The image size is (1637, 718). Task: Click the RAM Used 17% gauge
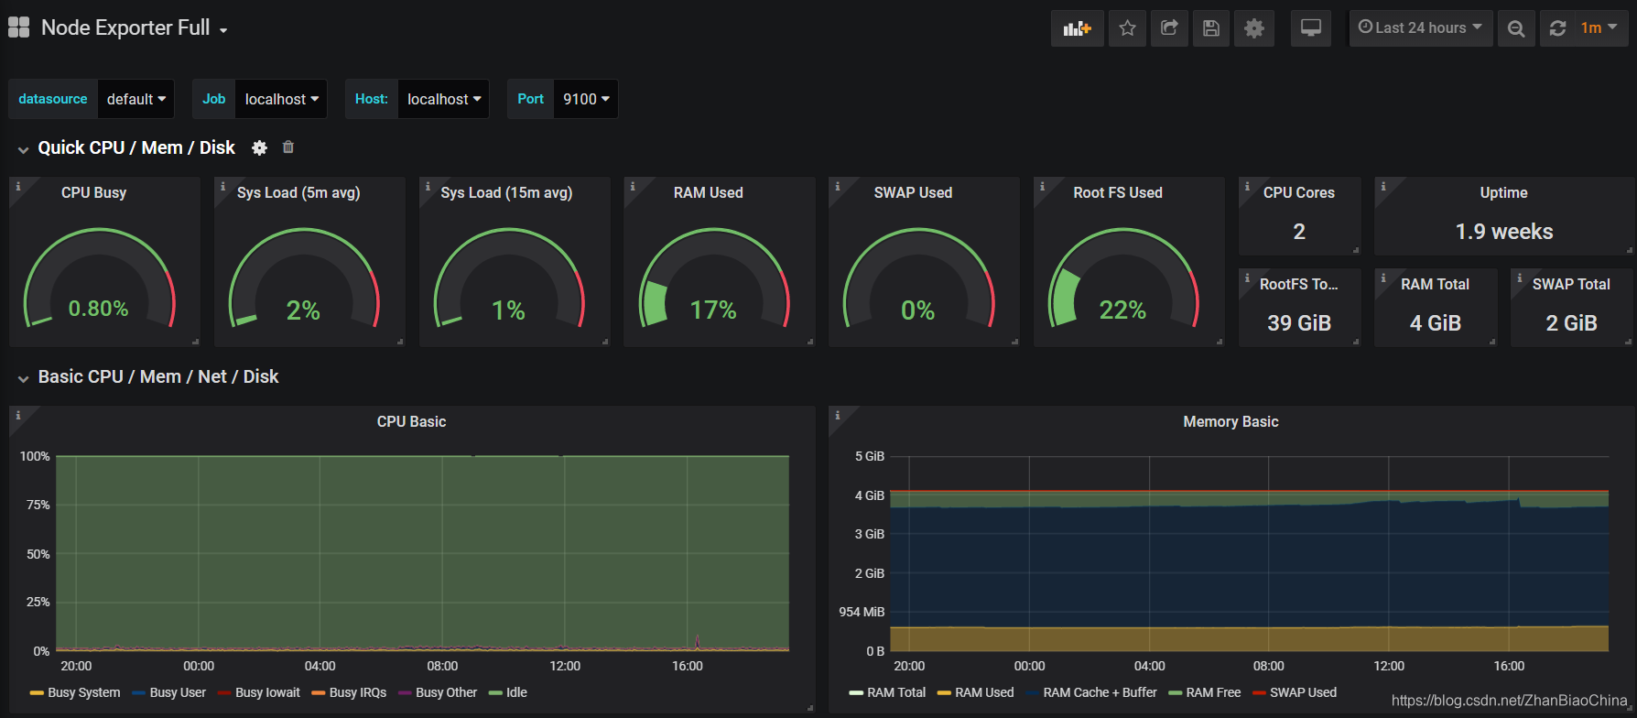point(714,279)
